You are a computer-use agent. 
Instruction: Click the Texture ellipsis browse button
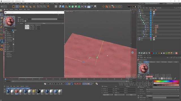(63, 23)
